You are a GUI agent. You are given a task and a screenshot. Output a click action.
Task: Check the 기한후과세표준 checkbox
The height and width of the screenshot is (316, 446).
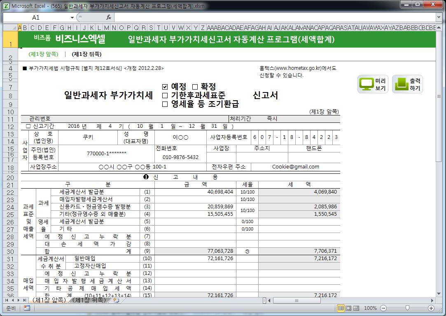pos(165,95)
